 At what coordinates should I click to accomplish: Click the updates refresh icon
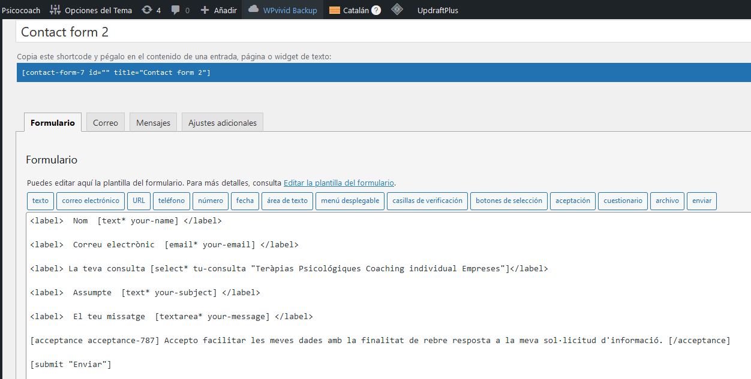click(147, 10)
